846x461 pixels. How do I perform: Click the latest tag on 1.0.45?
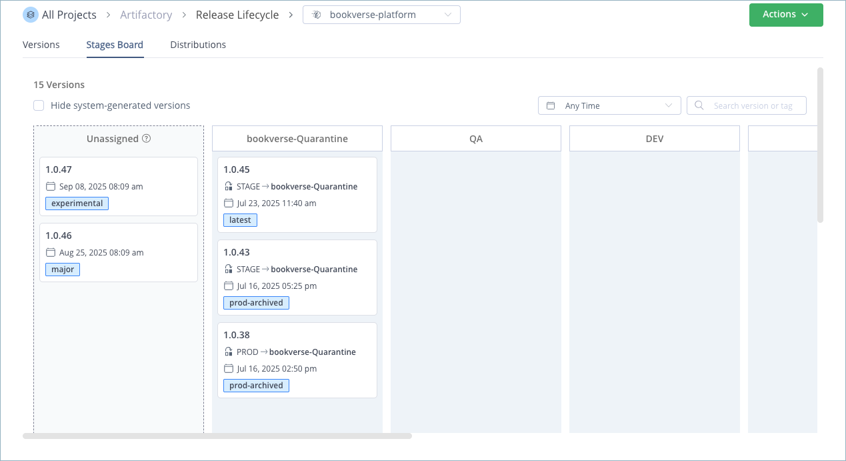tap(240, 220)
